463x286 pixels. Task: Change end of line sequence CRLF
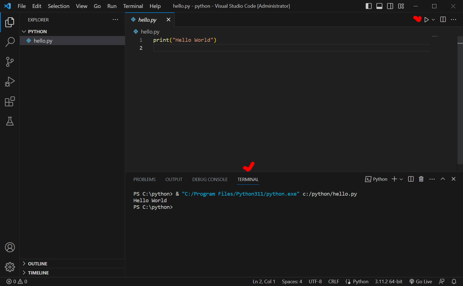pos(334,282)
